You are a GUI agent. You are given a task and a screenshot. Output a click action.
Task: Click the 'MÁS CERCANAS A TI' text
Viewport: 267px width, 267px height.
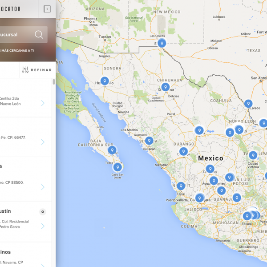[18, 51]
